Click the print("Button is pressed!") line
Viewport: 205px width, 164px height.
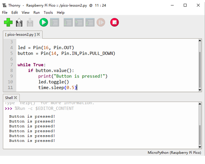pos(73,76)
